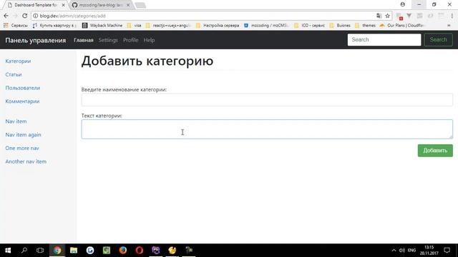Focus the navbar Search field
This screenshot has width=458, height=257.
tap(384, 40)
